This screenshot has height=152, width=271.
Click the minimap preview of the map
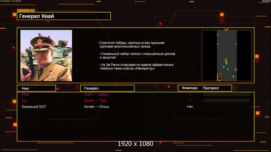pos(227,55)
